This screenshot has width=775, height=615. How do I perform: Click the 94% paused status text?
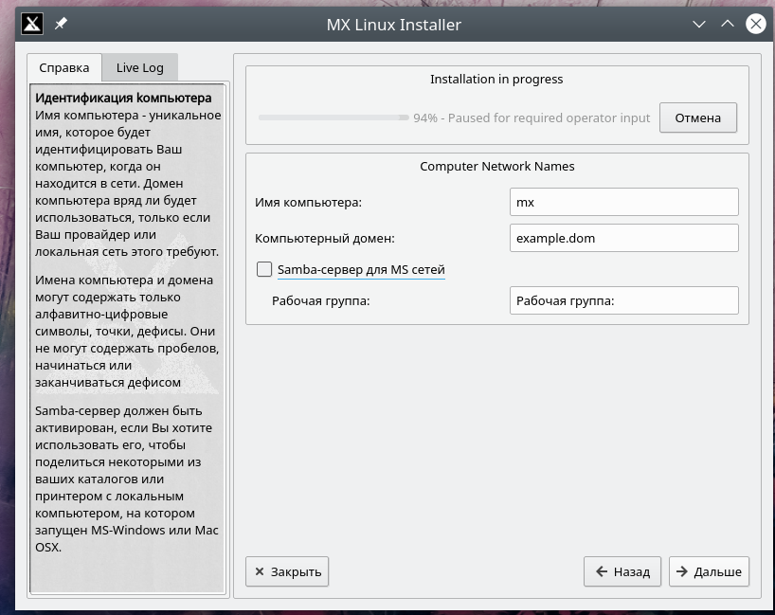coord(532,118)
